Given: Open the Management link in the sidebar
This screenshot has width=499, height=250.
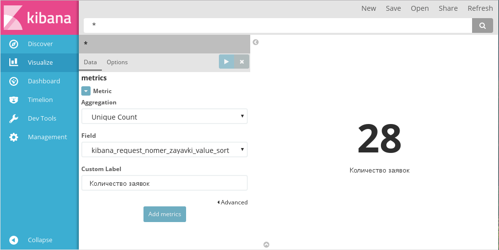Looking at the screenshot, I should 48,137.
